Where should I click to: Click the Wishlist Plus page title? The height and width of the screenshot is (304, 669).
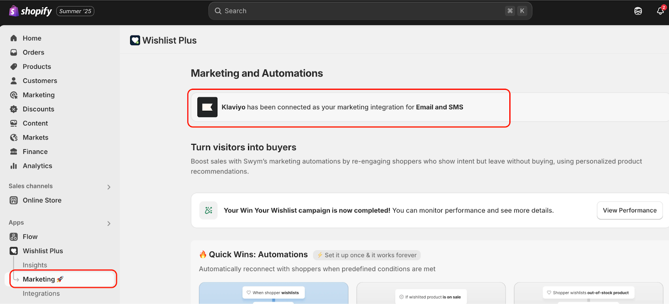169,40
